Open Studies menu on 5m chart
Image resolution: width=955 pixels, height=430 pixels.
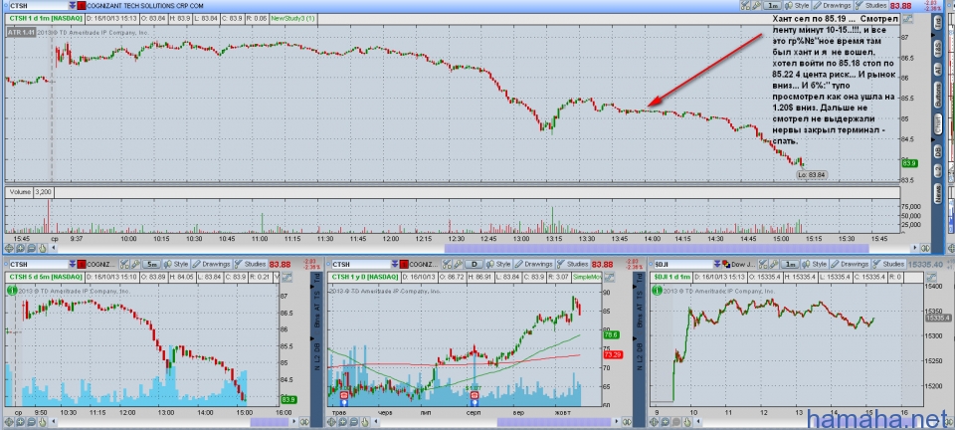pyautogui.click(x=251, y=265)
